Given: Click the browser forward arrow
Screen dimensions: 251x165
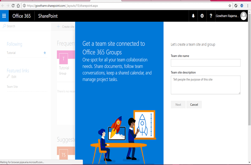Looking at the screenshot, I should (x=8, y=6).
